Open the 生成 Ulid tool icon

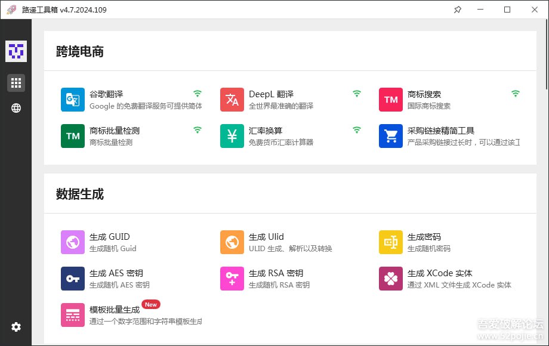232,242
